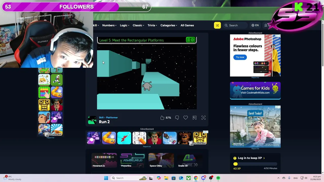Pause the Run 2 game
The width and height of the screenshot is (324, 182).
click(x=188, y=40)
